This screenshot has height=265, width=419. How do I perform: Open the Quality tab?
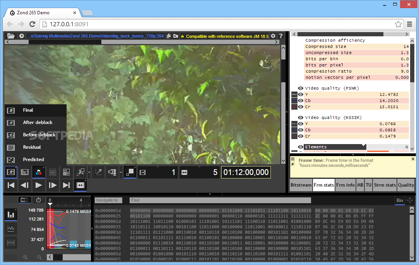point(406,185)
